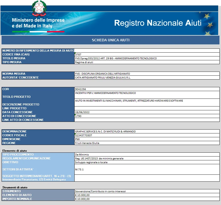The width and height of the screenshot is (221, 205).
Task: Select the 'Regime di aiuti' value
Action: [x=84, y=62]
